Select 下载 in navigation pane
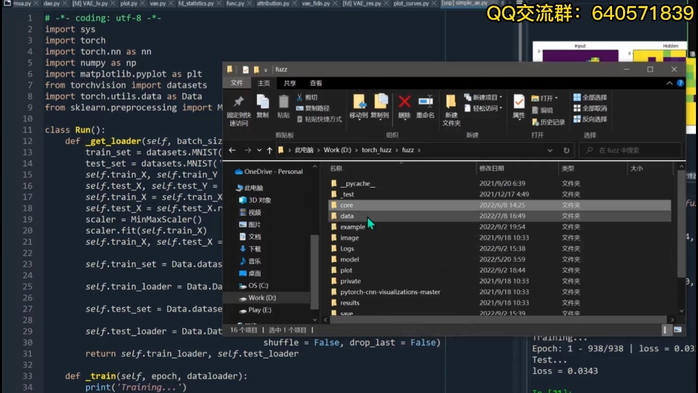 click(x=250, y=249)
